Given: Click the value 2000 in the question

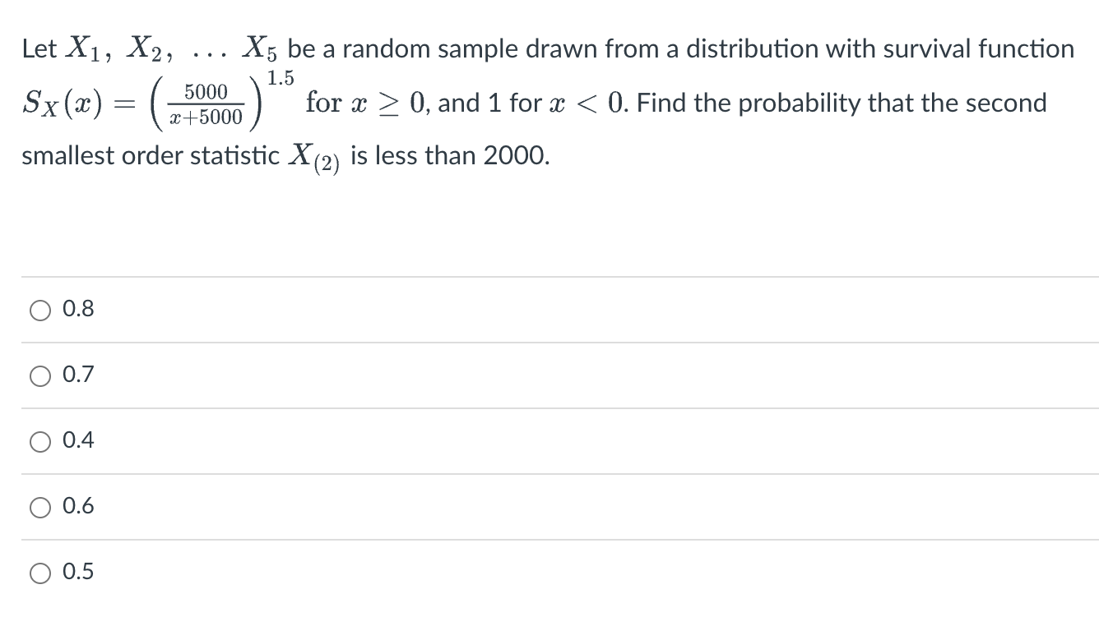Looking at the screenshot, I should pos(515,155).
